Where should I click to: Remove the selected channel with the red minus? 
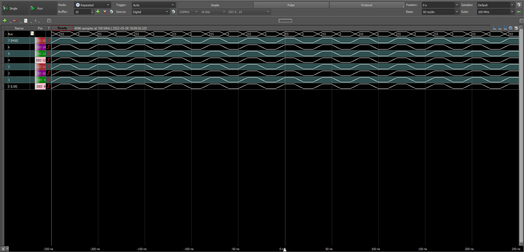click(15, 21)
